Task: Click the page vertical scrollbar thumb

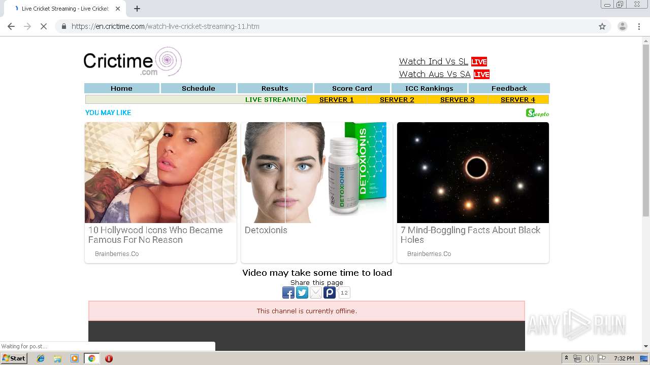Action: tap(646, 131)
